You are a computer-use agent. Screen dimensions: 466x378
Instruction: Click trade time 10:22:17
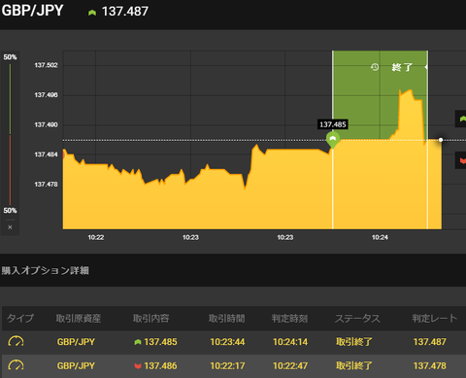(x=227, y=365)
